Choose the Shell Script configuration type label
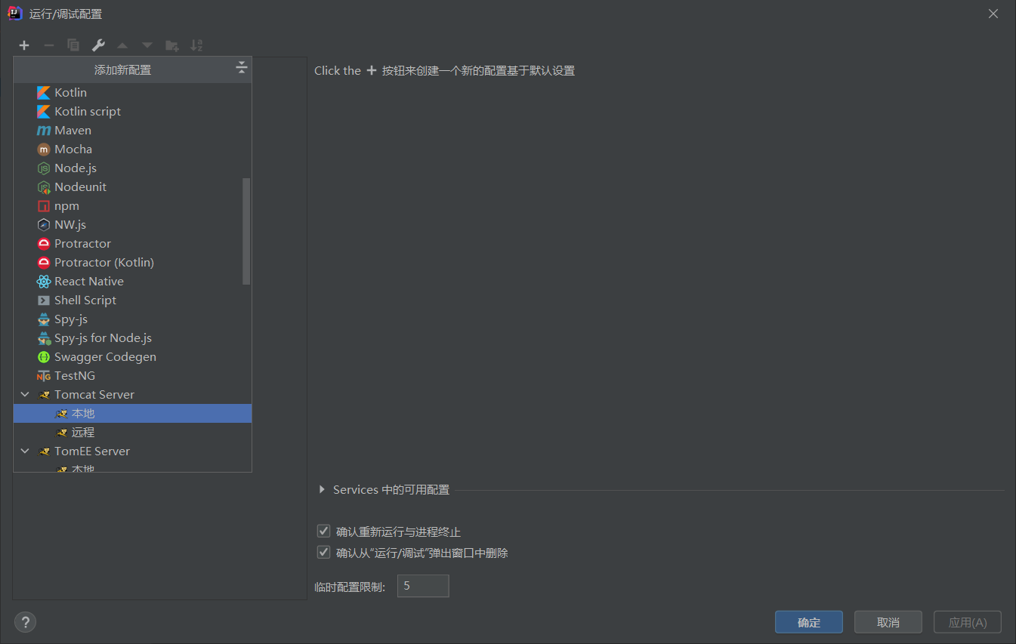Image resolution: width=1016 pixels, height=644 pixels. pos(85,300)
